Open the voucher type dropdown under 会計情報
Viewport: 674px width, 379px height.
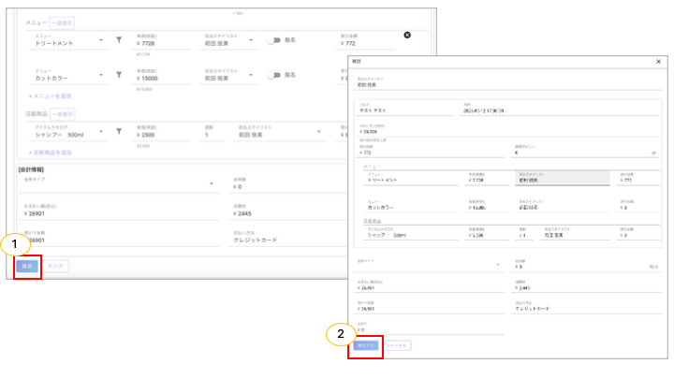click(x=211, y=183)
